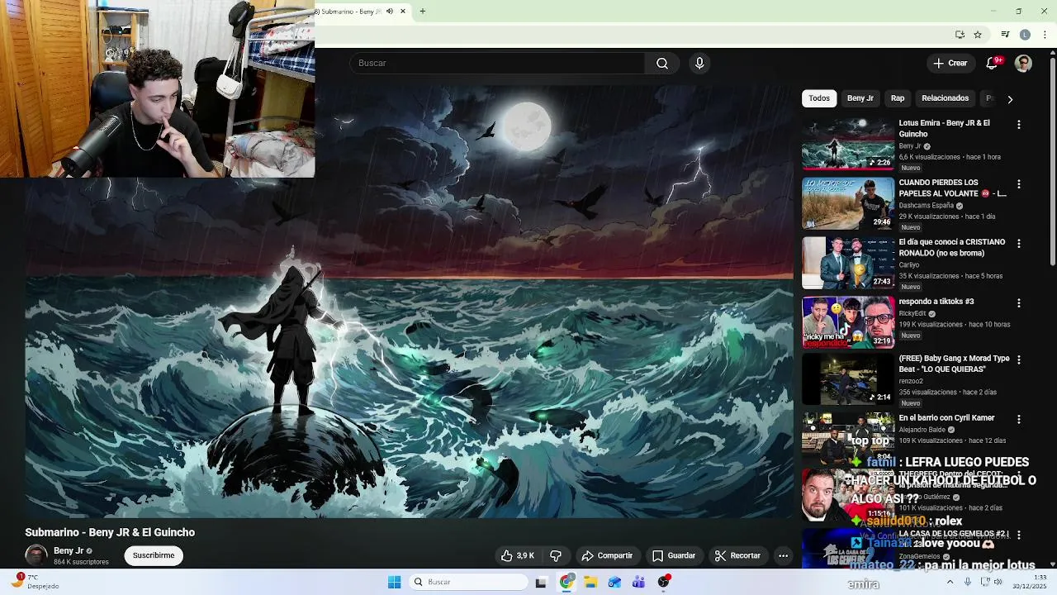
Task: Open options for Lotus Emira video
Action: click(1018, 124)
